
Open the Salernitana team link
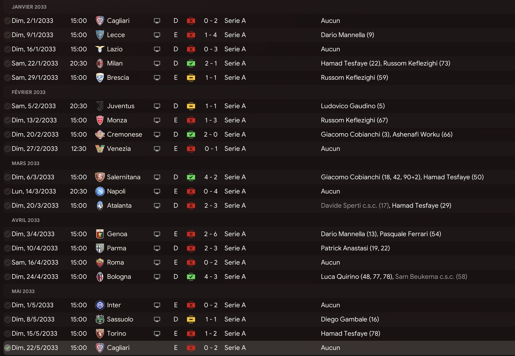124,177
